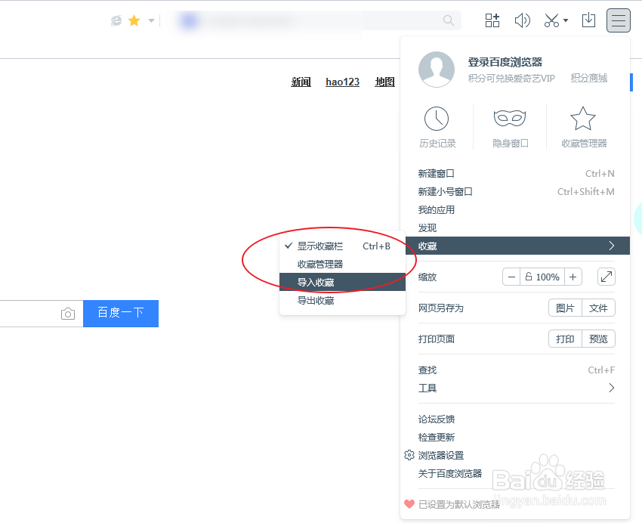Viewport: 642px width, 523px height.
Task: Click the fullscreen expand arrows icon
Action: (x=607, y=277)
